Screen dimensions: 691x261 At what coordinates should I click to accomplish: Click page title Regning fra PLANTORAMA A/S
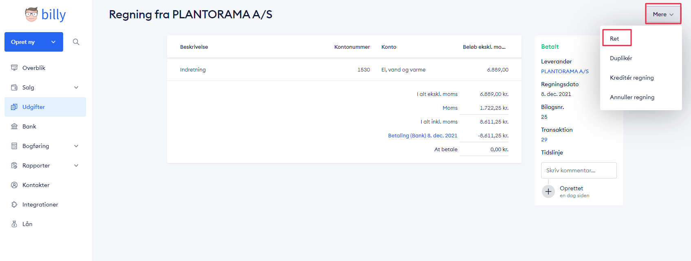[191, 14]
